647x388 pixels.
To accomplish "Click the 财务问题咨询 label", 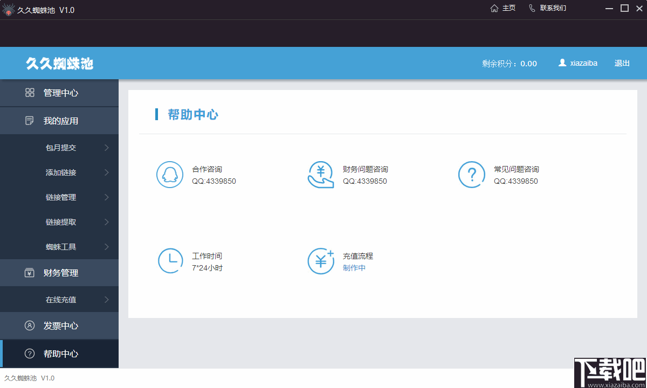I will pos(366,169).
